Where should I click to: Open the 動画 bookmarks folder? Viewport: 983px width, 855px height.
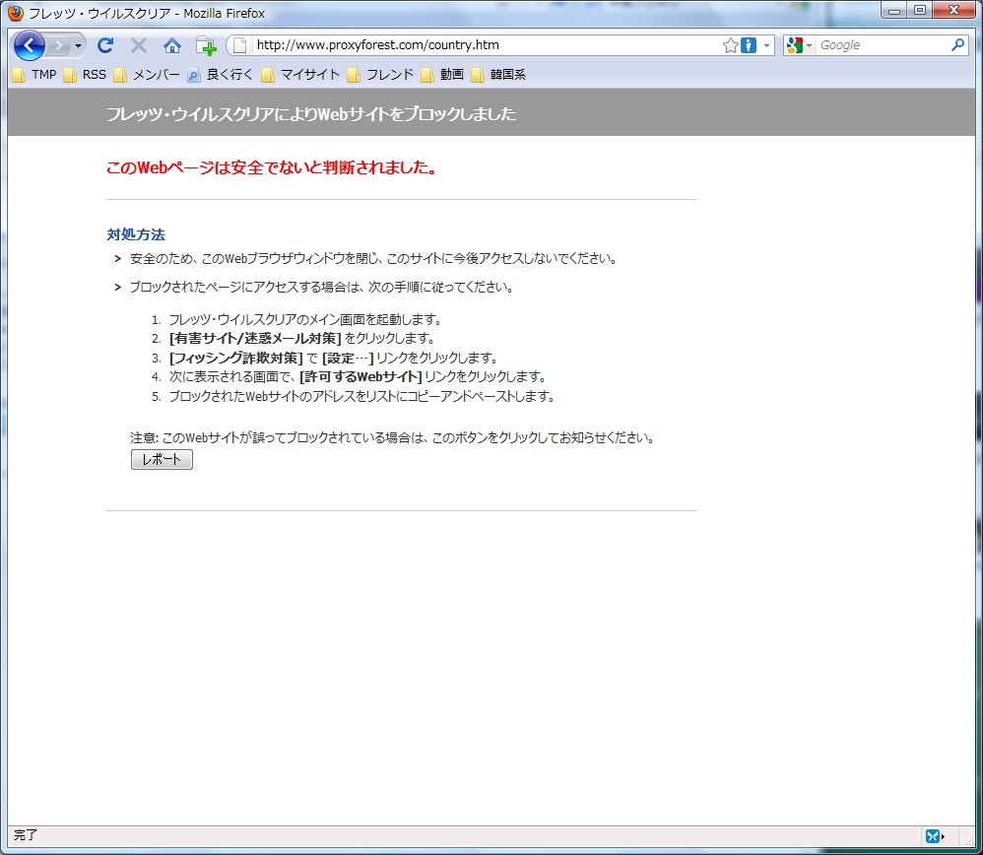(442, 75)
